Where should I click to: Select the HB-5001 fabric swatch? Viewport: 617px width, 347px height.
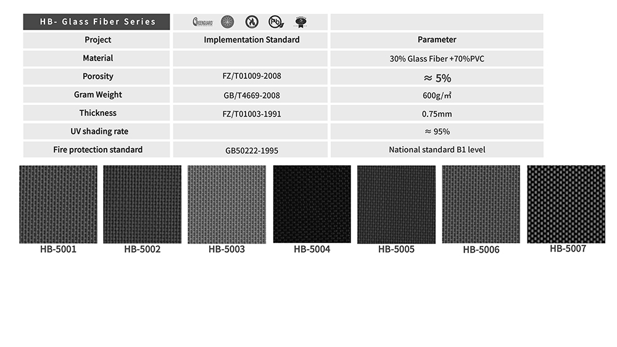click(x=58, y=204)
